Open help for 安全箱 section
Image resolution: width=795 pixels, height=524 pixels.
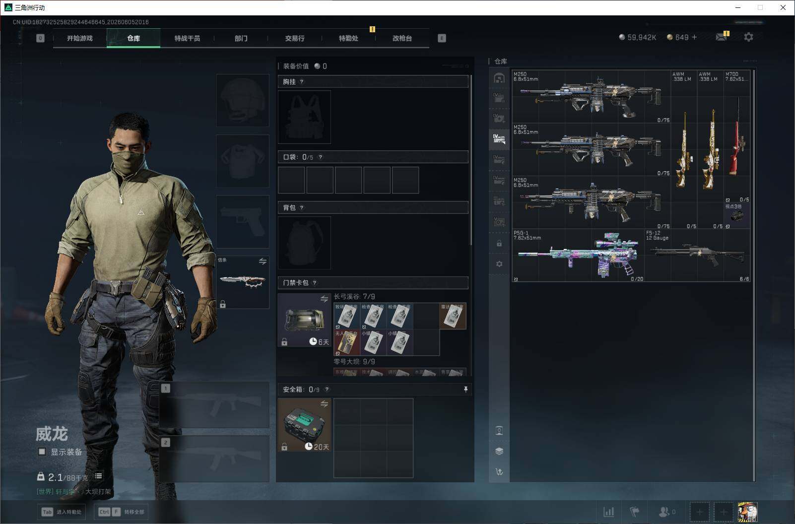click(x=327, y=390)
